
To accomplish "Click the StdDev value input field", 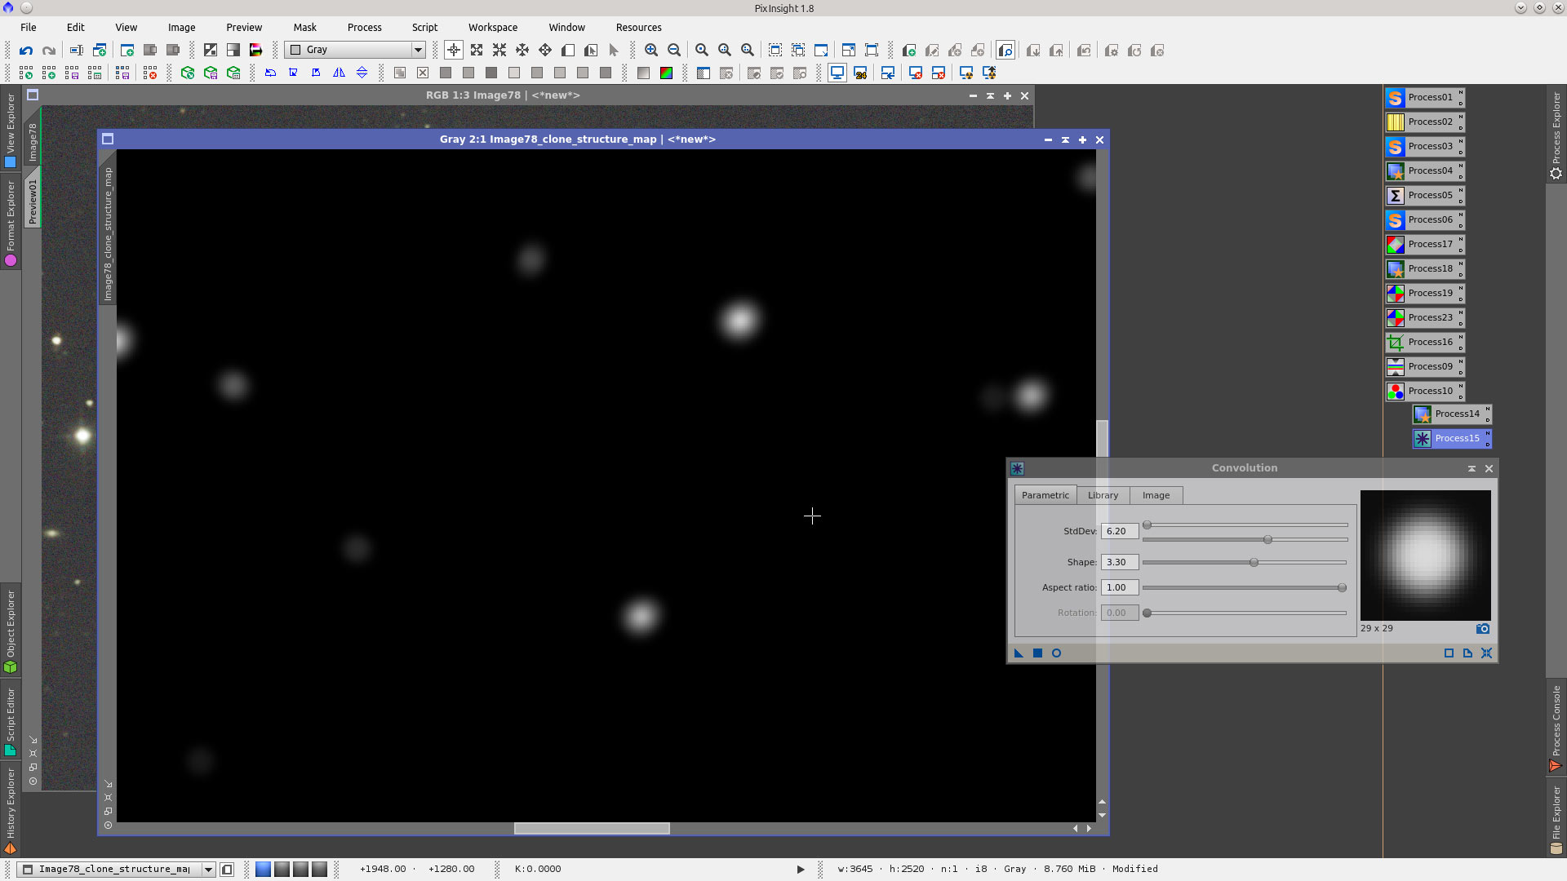I will [x=1119, y=532].
